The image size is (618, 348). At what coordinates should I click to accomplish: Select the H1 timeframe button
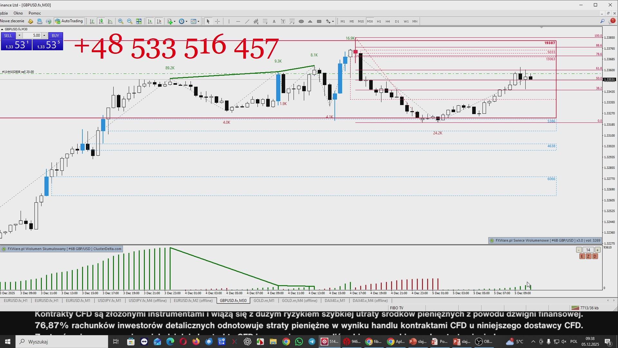(379, 21)
